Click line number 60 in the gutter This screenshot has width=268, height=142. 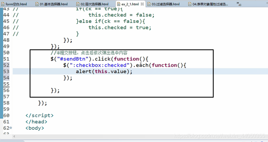tap(6, 115)
